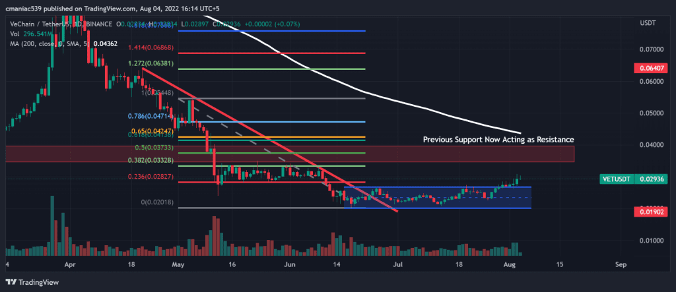Click the USDT currency label on the price axis
676x292 pixels.
648,24
